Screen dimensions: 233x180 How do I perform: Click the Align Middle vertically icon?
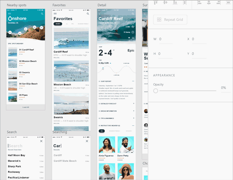coord(165,2)
